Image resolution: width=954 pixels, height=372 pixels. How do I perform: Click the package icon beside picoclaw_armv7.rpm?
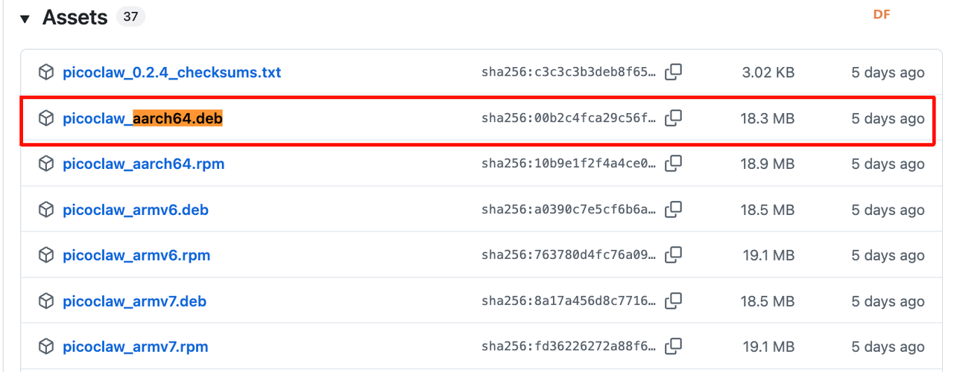tap(46, 347)
